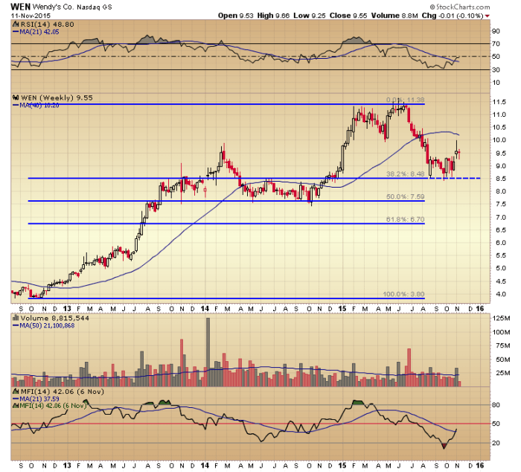
Task: Click the red down-triangle next to Chg
Action: coord(488,16)
